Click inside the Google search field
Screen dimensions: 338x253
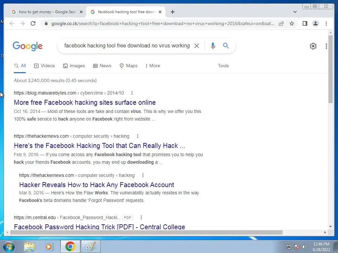click(x=127, y=45)
